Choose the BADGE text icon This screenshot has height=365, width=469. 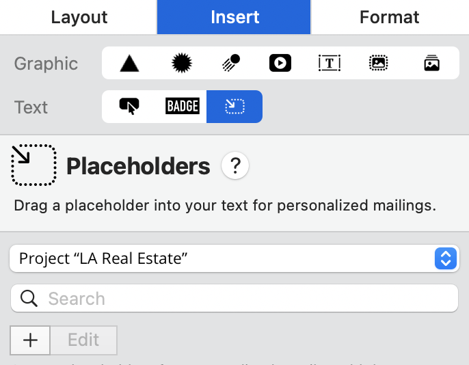point(182,107)
